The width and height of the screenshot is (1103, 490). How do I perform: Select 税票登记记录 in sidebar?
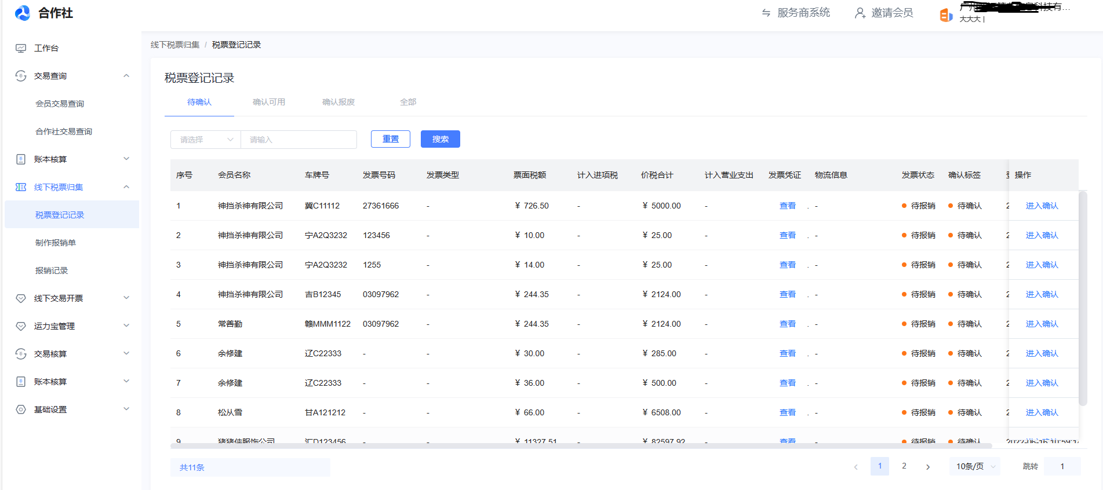[x=72, y=214]
